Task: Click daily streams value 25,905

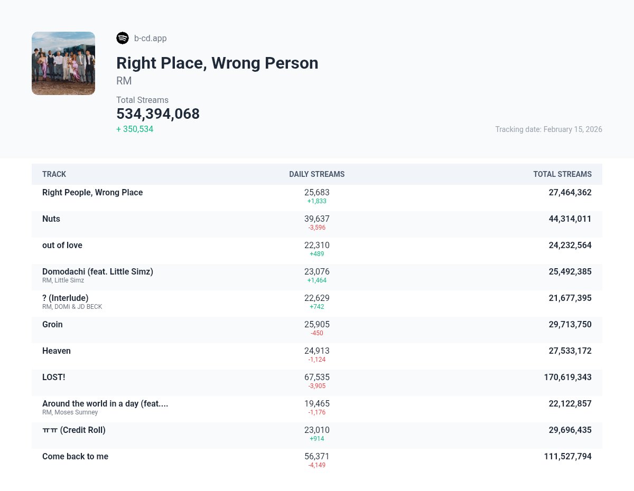Action: click(x=317, y=325)
